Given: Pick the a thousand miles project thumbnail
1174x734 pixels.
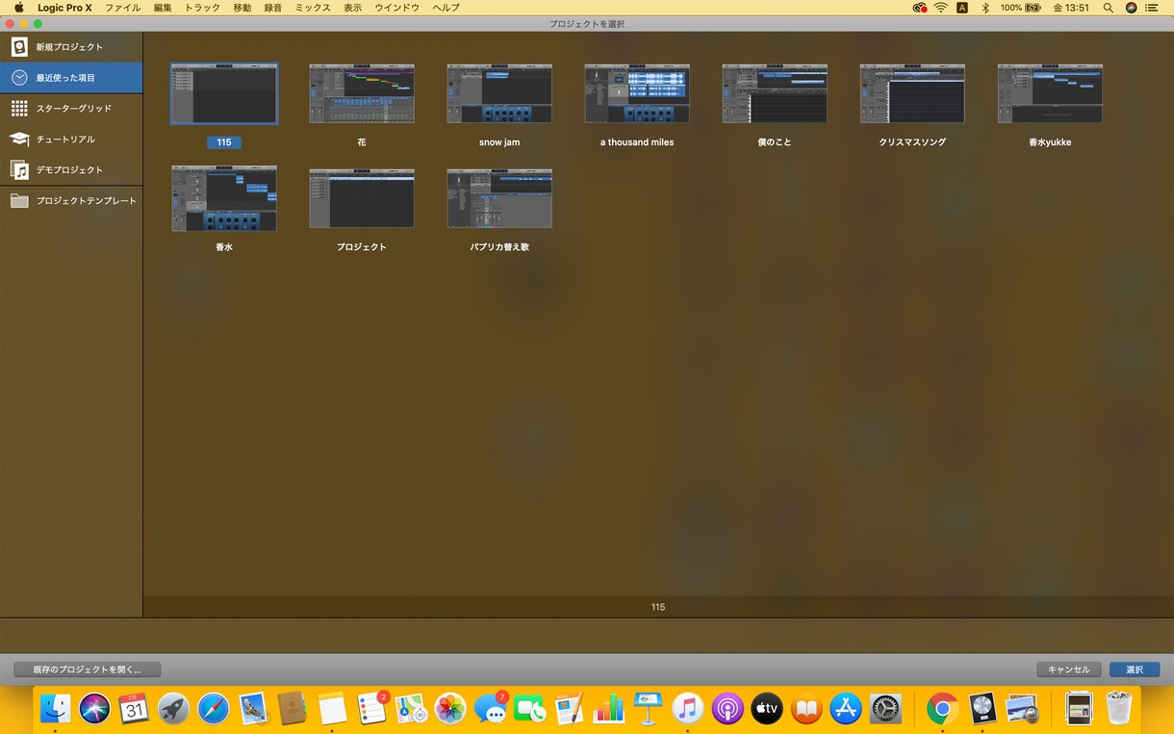Looking at the screenshot, I should pos(637,94).
